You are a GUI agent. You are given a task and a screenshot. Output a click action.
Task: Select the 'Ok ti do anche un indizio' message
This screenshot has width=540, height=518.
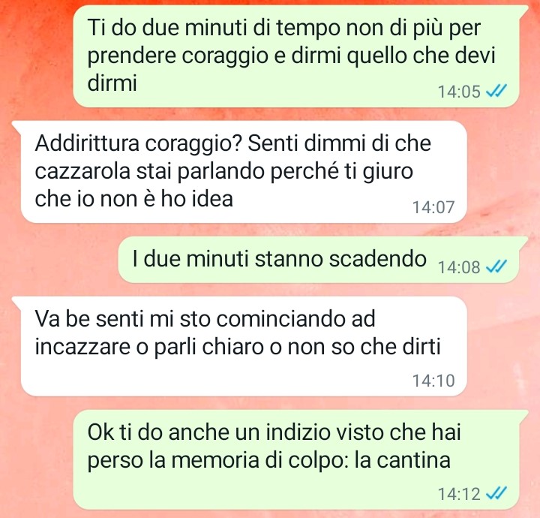click(x=300, y=459)
